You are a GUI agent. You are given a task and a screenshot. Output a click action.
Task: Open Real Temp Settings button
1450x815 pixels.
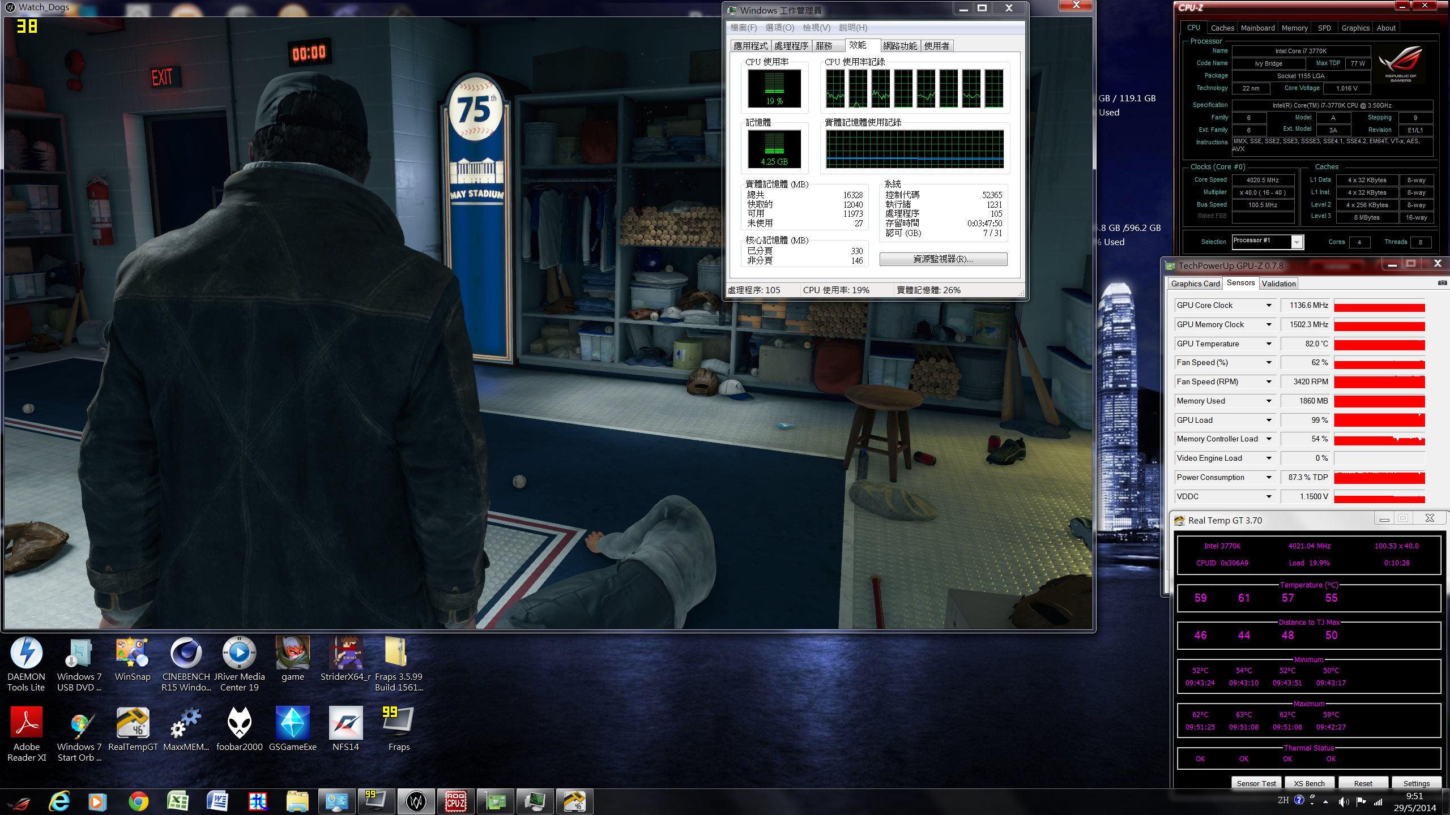(1416, 783)
